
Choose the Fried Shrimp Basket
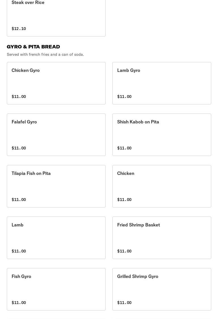click(162, 238)
